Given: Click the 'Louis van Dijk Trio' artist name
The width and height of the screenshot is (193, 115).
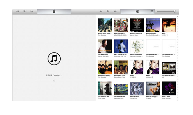Looking at the screenshot, I should click(x=120, y=56).
